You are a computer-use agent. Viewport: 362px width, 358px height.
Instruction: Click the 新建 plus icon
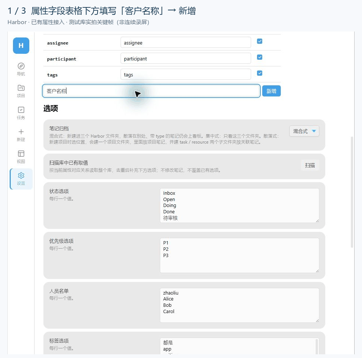click(21, 132)
